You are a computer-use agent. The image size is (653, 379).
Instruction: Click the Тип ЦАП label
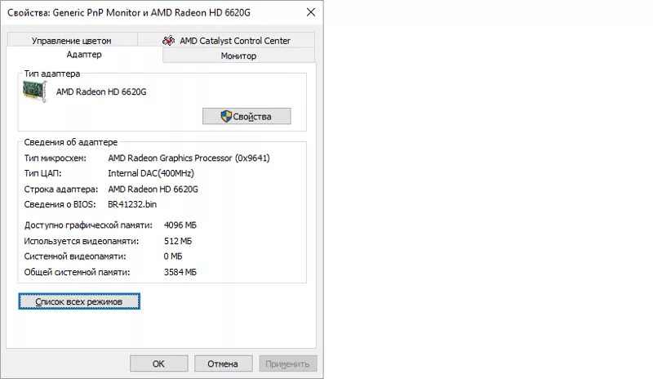pyautogui.click(x=43, y=173)
